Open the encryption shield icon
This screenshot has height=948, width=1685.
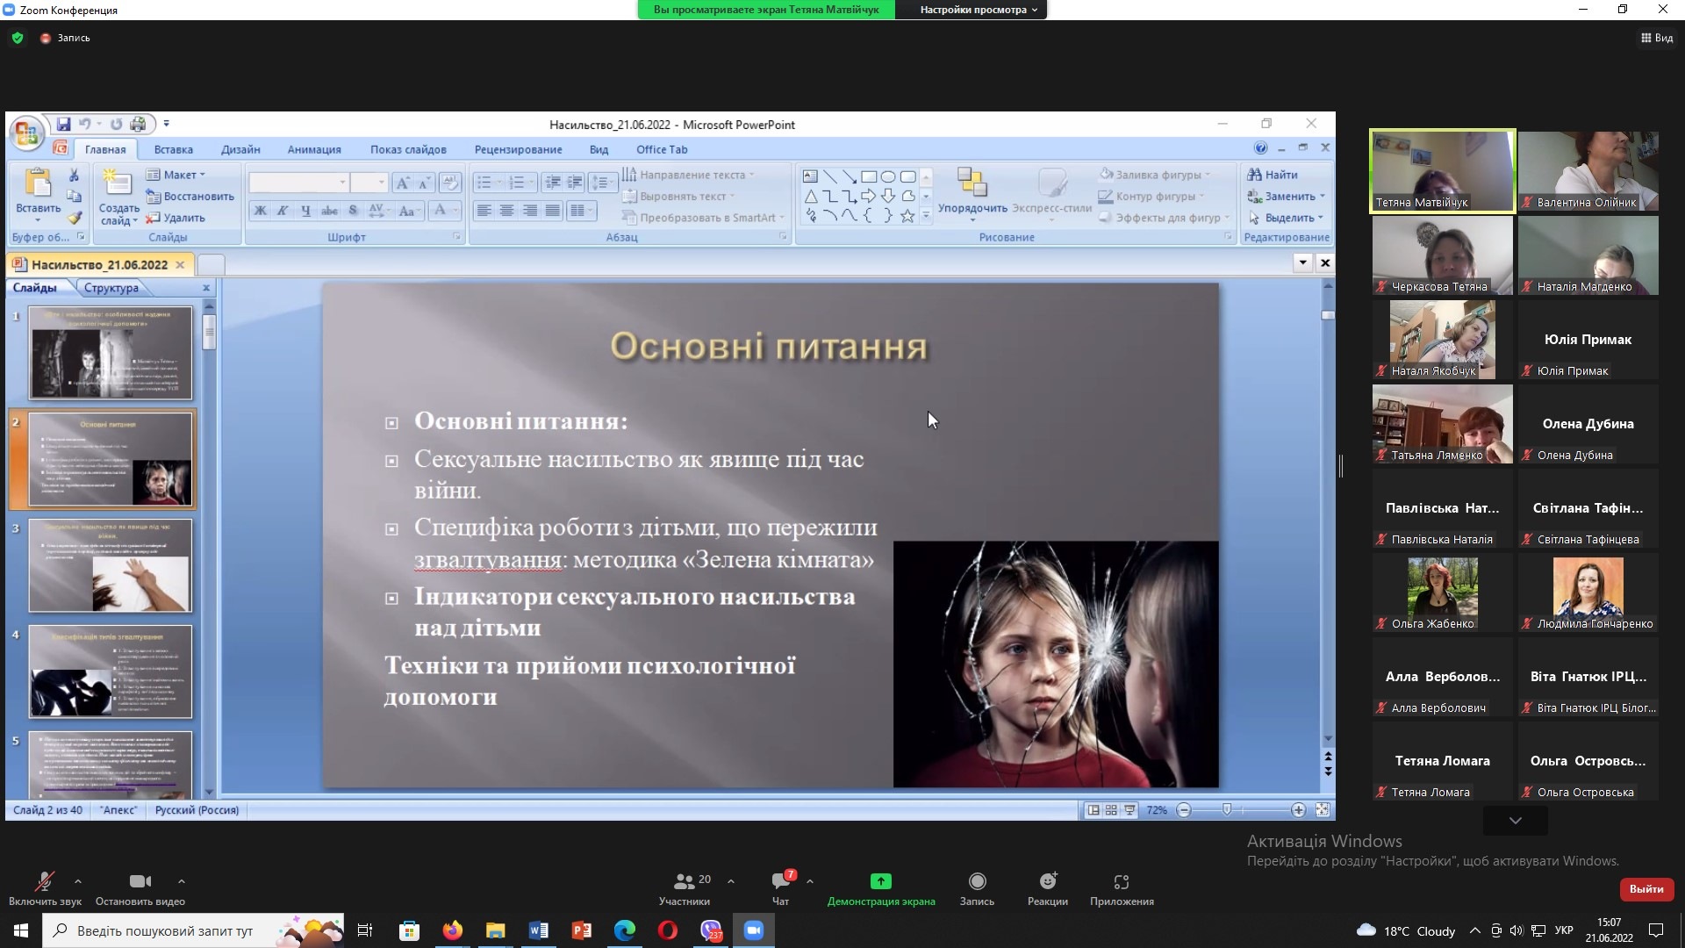(x=18, y=38)
